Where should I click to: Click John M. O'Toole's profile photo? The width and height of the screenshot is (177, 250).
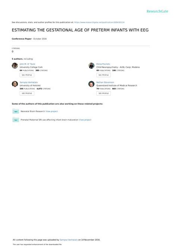tap(15, 66)
